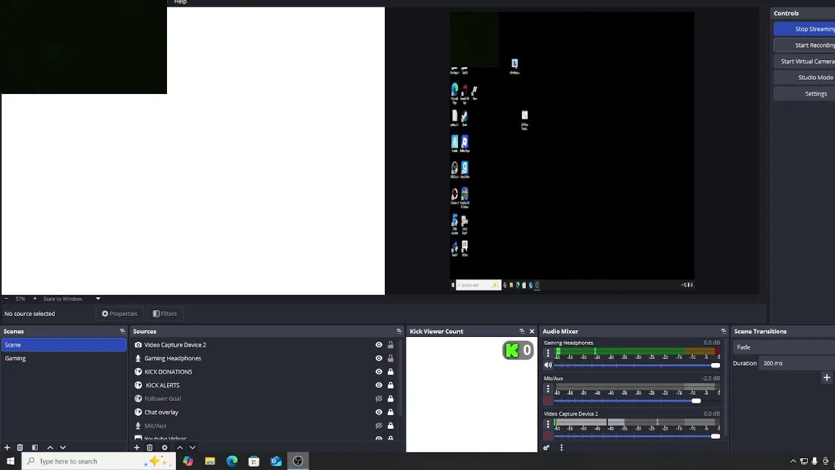
Task: Switch to the Gaming scene
Action: click(63, 358)
